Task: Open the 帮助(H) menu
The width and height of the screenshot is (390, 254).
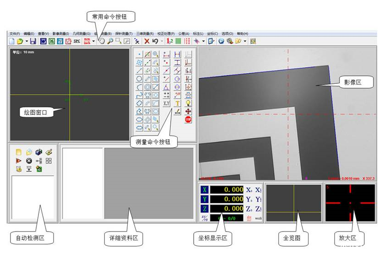Action: tap(243, 34)
